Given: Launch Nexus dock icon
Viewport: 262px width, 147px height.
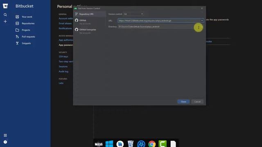Looking at the screenshot, I should (99, 144).
